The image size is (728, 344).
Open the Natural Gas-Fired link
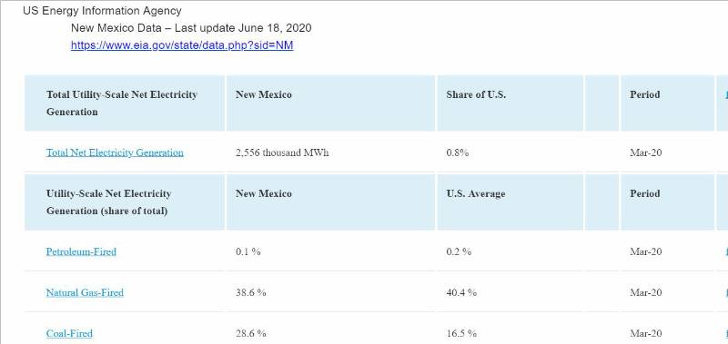point(85,292)
